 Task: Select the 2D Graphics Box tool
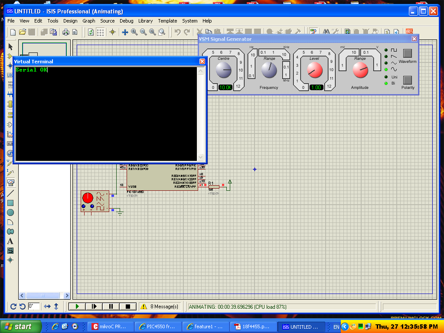click(x=10, y=203)
